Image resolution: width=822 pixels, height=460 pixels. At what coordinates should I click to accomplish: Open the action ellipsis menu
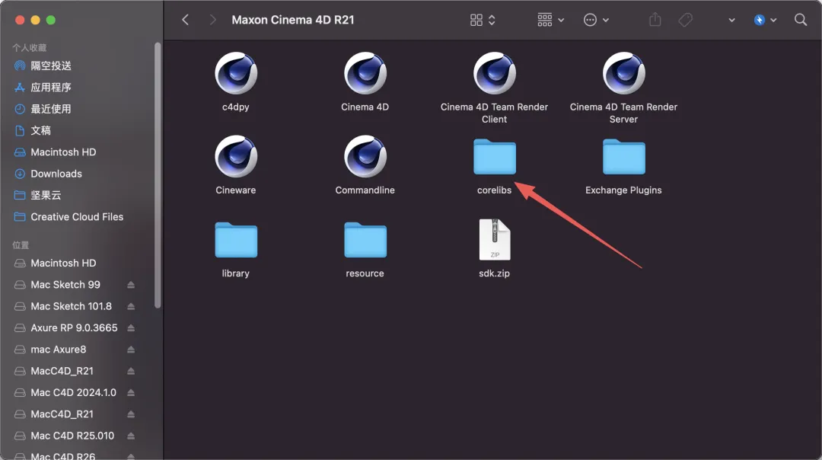(x=596, y=20)
